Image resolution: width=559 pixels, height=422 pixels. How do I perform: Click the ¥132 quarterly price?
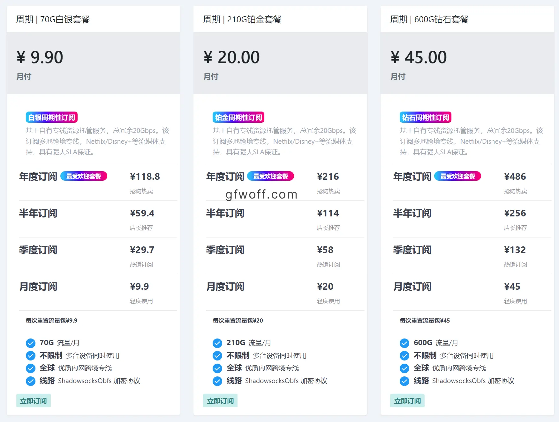515,250
